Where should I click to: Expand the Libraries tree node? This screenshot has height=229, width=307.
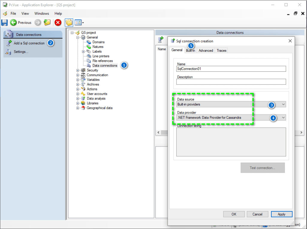78,103
